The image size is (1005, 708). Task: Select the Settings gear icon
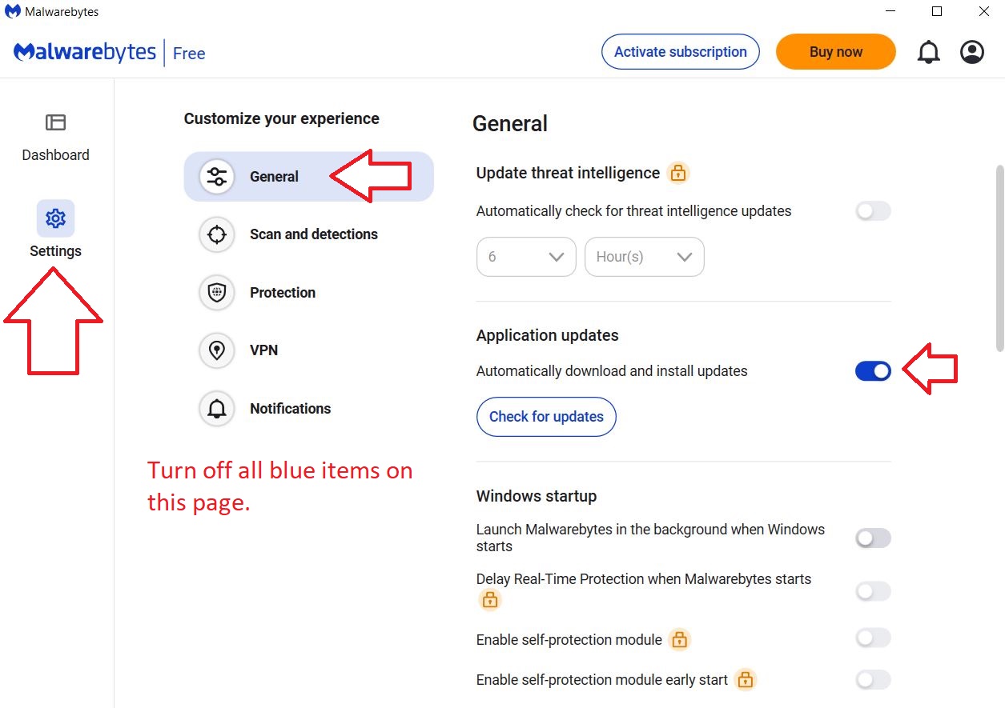point(55,218)
